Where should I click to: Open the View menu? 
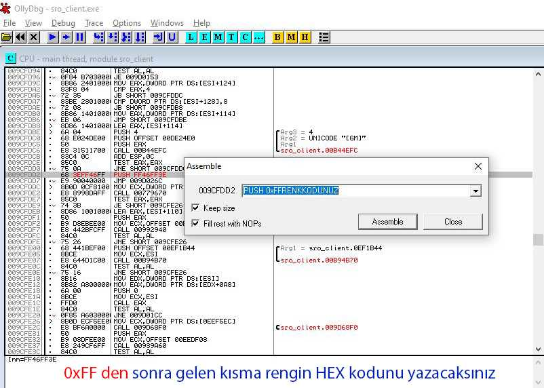point(33,23)
